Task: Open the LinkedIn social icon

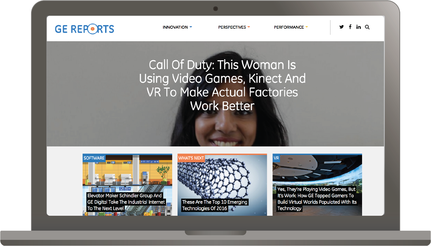Action: click(359, 27)
